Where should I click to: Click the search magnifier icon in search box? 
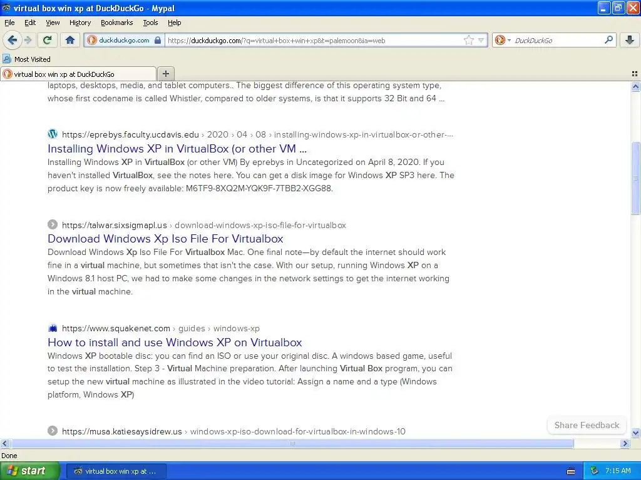(x=608, y=40)
